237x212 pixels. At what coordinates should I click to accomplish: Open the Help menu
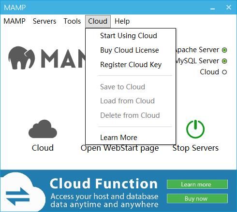coord(122,21)
